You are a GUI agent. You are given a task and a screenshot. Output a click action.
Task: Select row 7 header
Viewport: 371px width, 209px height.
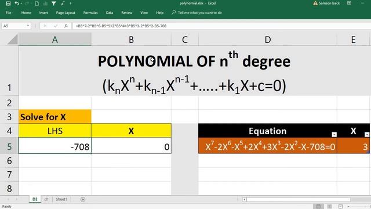(9, 175)
